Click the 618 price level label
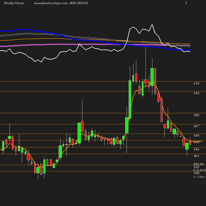 click(196, 83)
